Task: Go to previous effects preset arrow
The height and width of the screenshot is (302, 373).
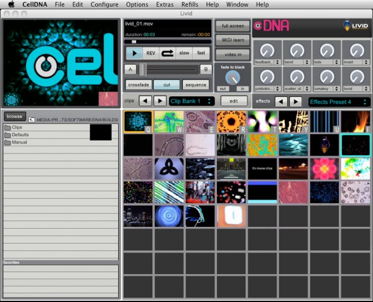Action: 281,102
